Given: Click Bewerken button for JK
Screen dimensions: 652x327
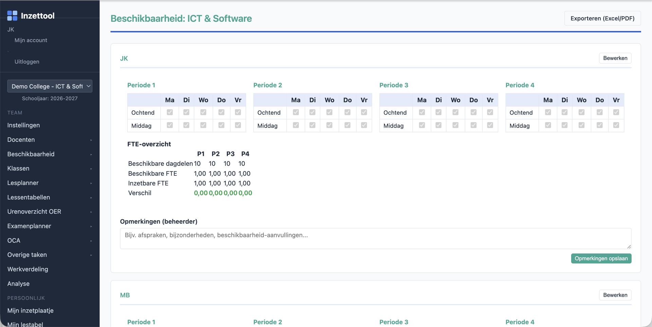Looking at the screenshot, I should (615, 58).
